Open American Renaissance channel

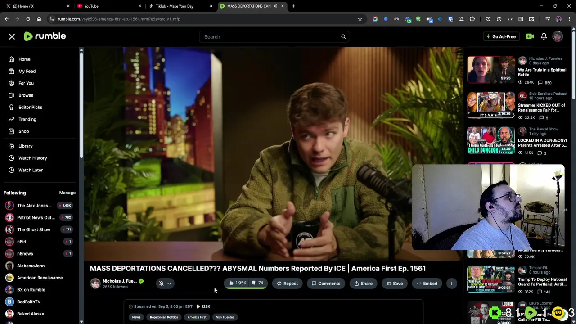coord(40,278)
